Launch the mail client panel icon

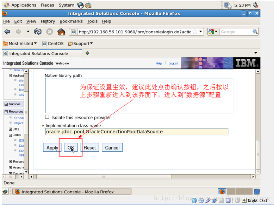[x=88, y=5]
